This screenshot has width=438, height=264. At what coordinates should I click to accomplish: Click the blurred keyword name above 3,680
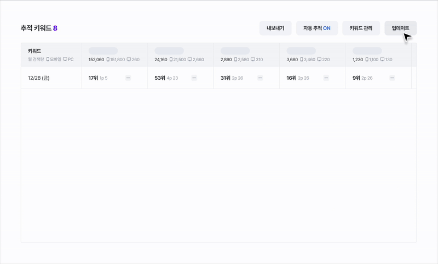[x=301, y=51]
